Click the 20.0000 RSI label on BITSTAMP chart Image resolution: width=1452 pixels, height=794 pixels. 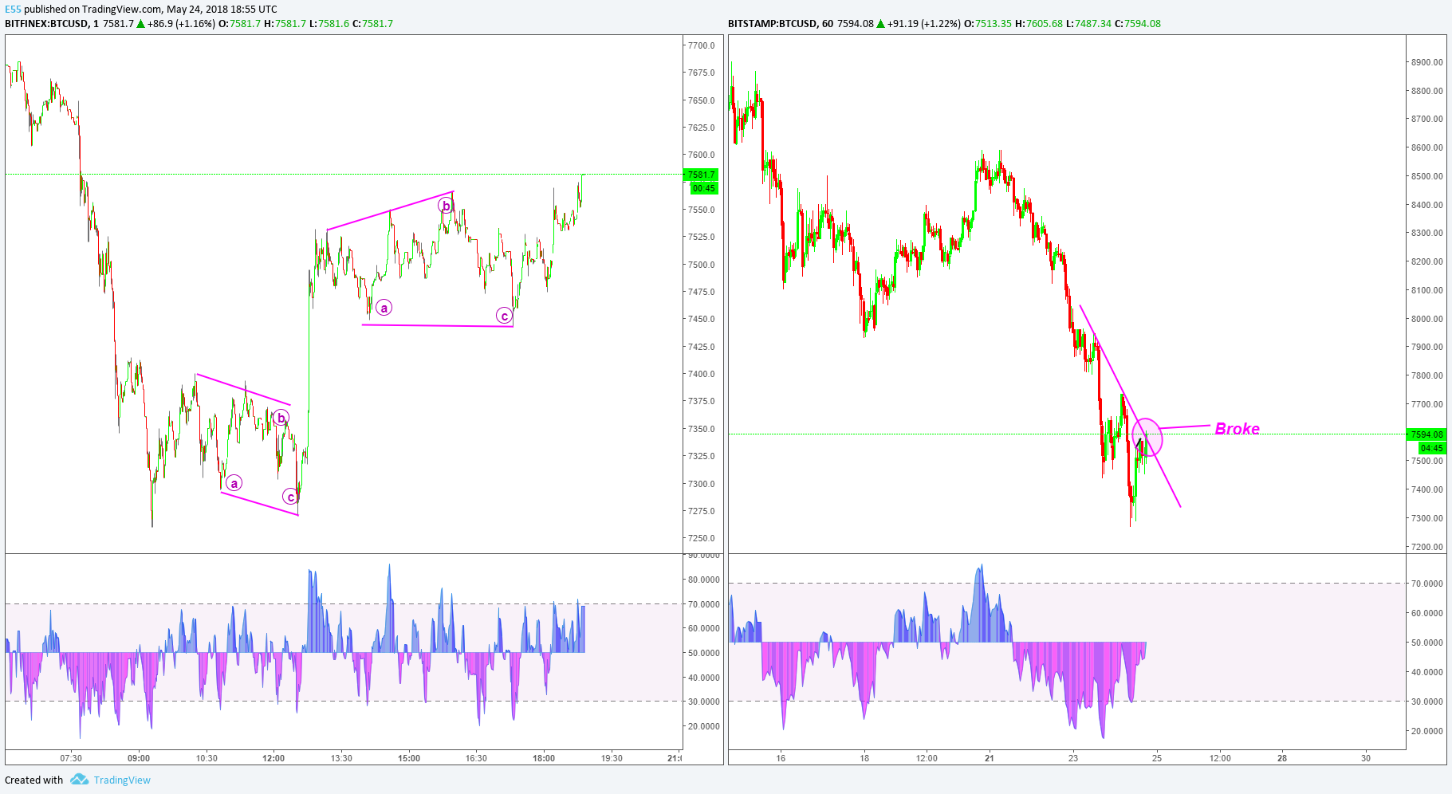coord(1427,731)
